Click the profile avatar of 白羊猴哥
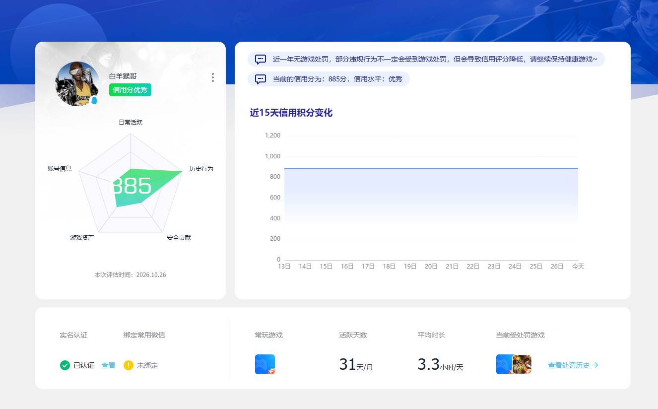The image size is (658, 409). click(77, 84)
